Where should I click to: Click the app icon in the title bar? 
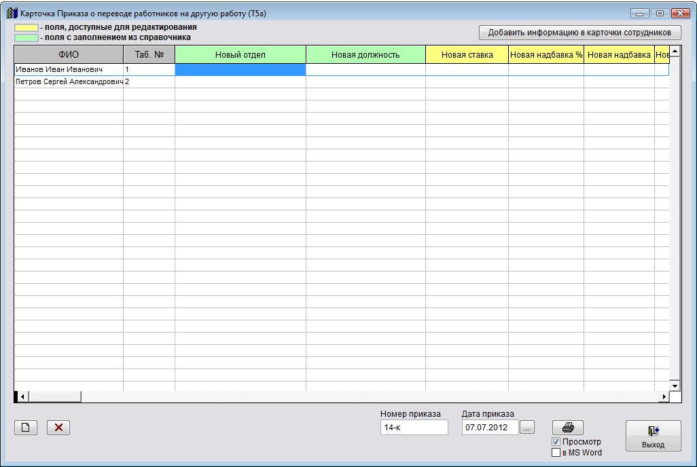click(12, 13)
